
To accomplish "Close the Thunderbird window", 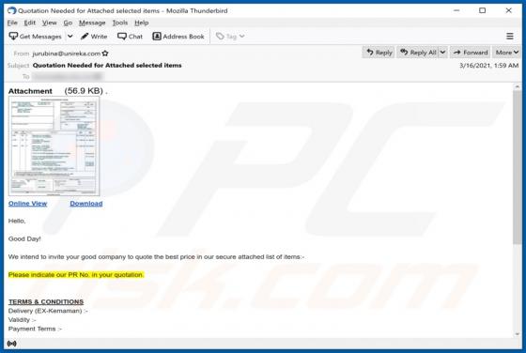I will (508, 10).
